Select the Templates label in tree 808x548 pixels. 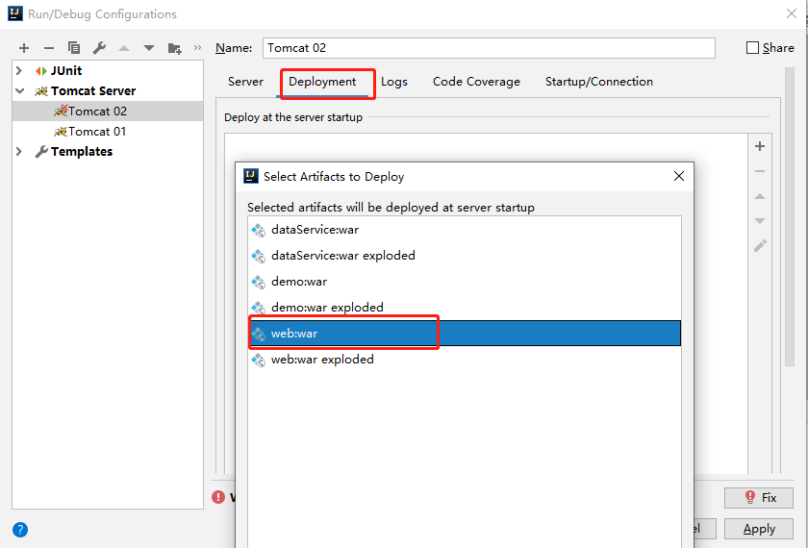click(82, 152)
